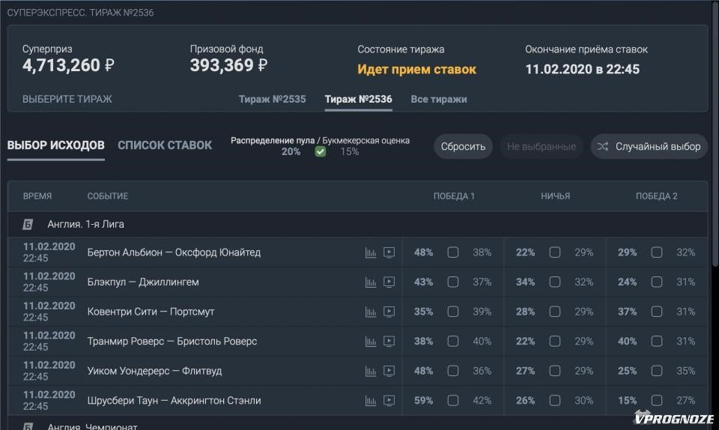This screenshot has height=430, width=719.
Task: Check Ничья for Ковентри Сити — Портсмут
Action: [x=555, y=312]
